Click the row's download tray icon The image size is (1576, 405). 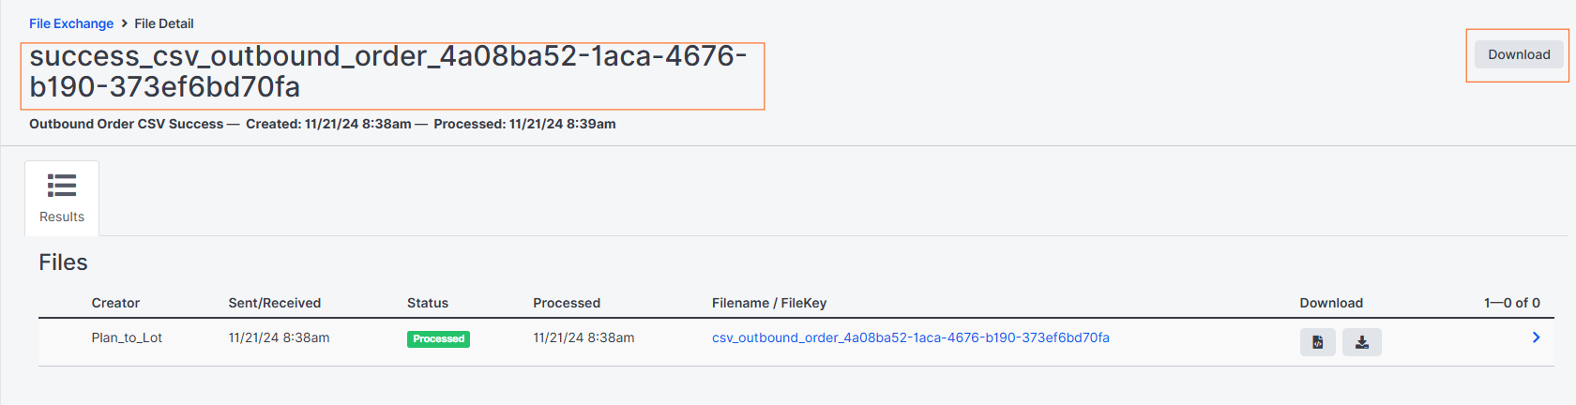pyautogui.click(x=1362, y=342)
